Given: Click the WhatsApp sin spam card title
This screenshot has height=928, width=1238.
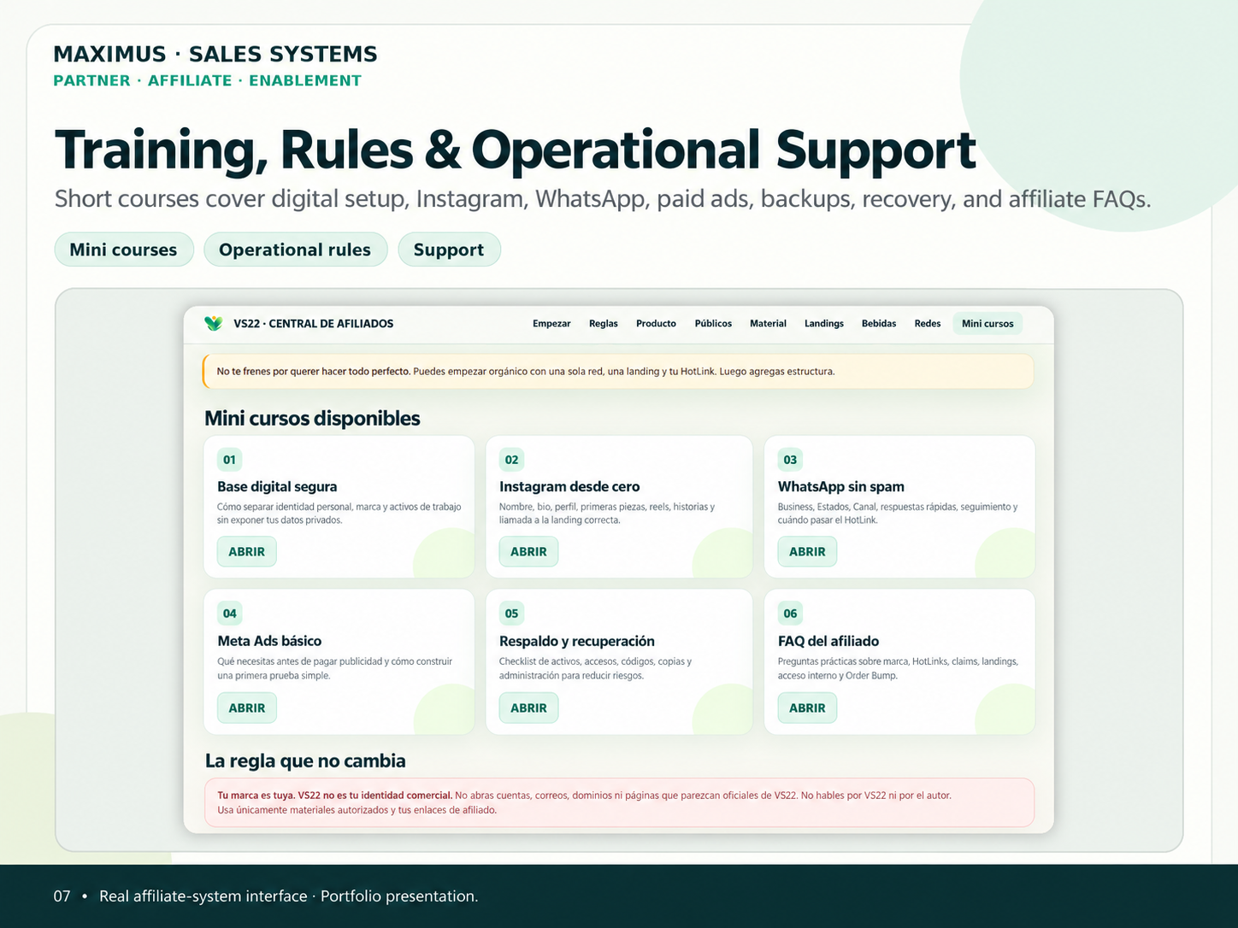Looking at the screenshot, I should 841,487.
